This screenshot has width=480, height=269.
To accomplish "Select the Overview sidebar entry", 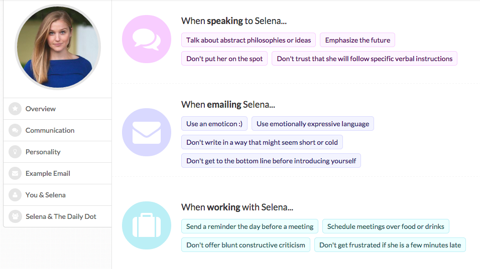I will [41, 109].
